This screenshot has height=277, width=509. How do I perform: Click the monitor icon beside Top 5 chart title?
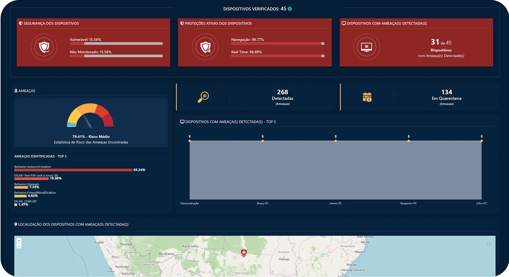tap(182, 122)
